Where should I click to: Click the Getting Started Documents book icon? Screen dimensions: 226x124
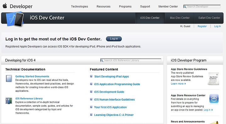pyautogui.click(x=9, y=78)
